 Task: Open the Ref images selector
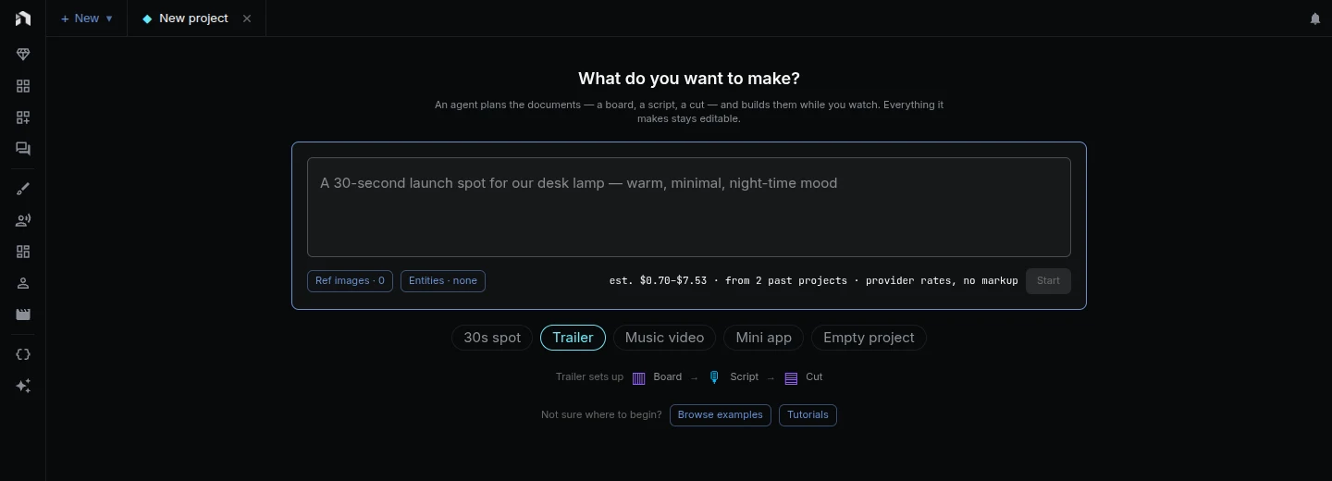coord(350,281)
